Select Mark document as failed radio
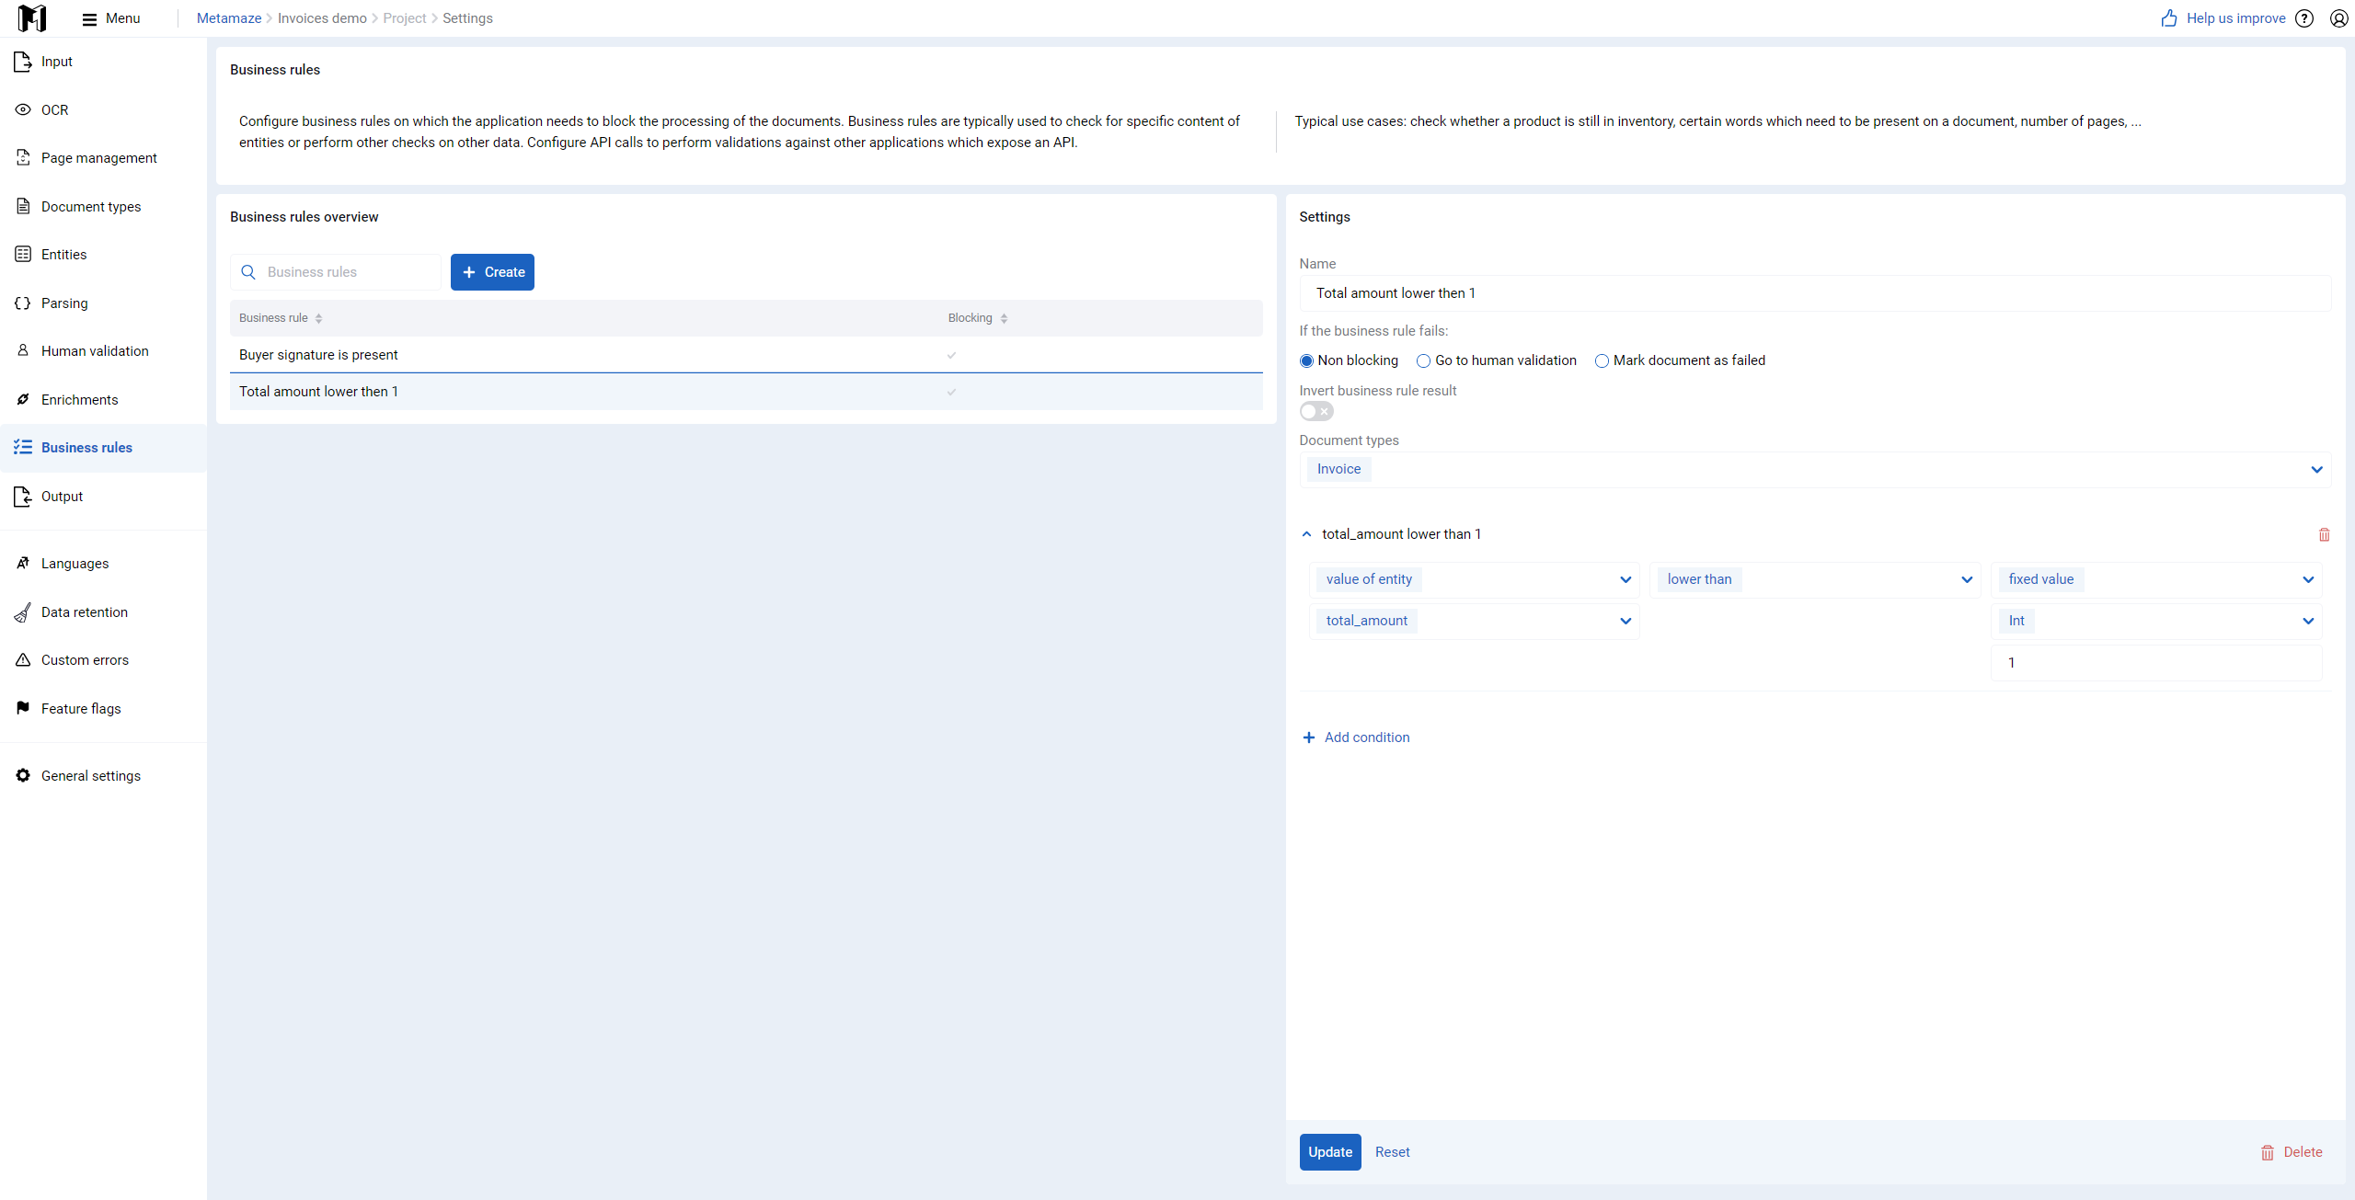 [x=1602, y=360]
